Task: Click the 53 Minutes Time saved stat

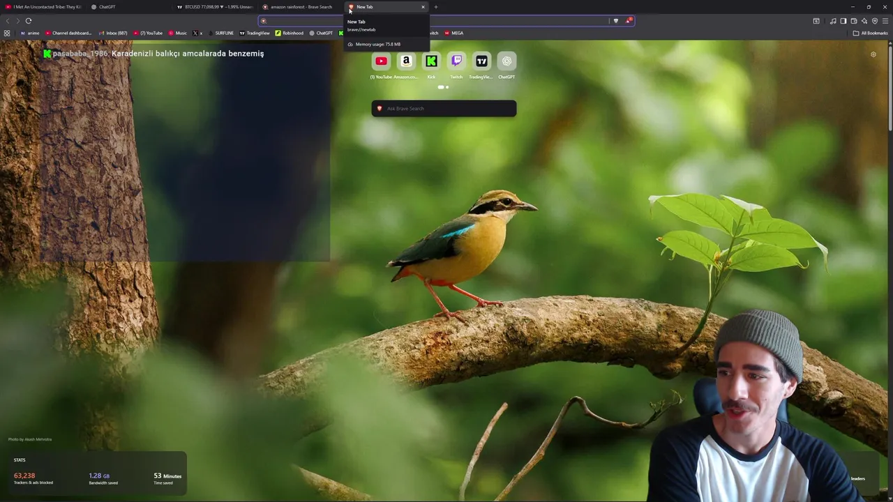Action: [x=167, y=478]
